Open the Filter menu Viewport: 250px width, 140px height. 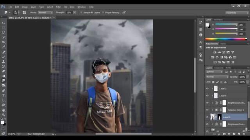(58, 7)
